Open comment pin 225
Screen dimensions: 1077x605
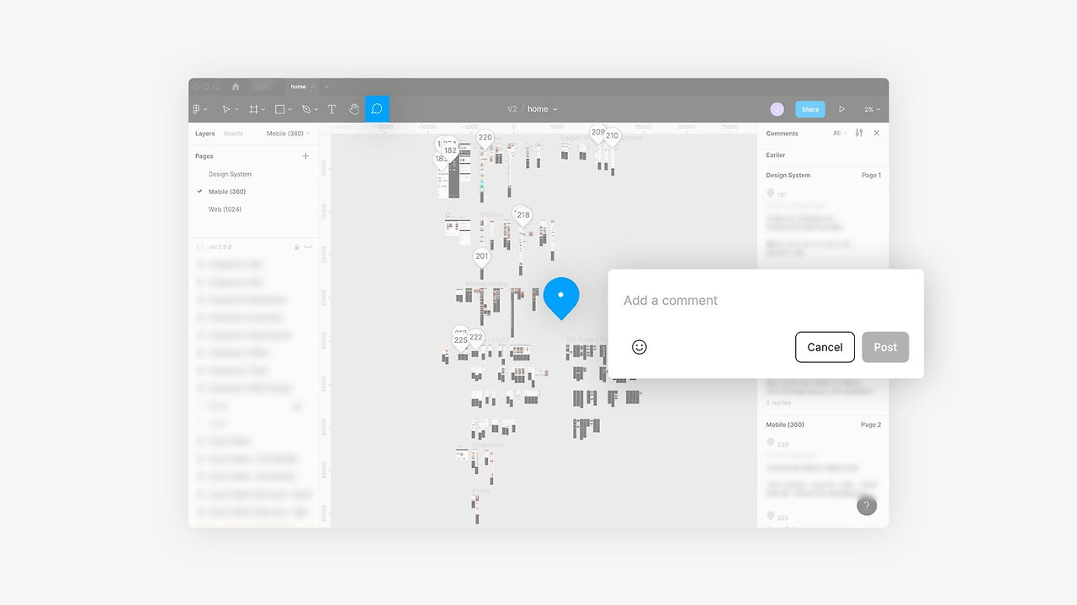[460, 341]
